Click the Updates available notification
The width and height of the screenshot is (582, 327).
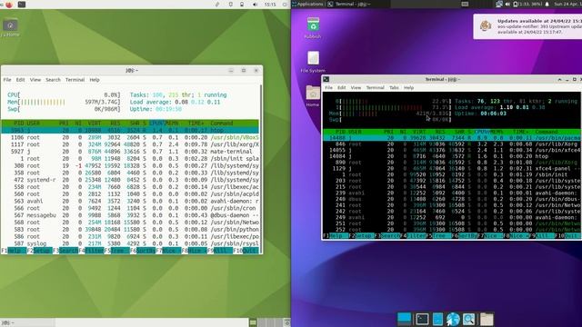(x=527, y=26)
